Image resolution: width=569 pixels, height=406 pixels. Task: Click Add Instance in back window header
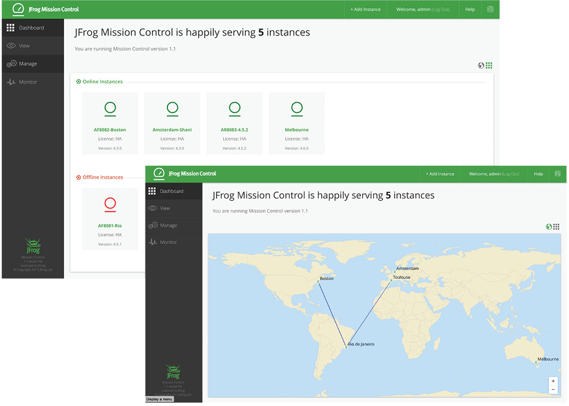pos(365,10)
